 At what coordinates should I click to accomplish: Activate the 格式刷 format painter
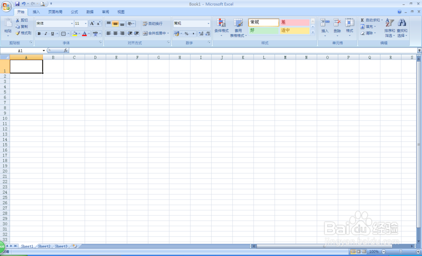point(23,33)
